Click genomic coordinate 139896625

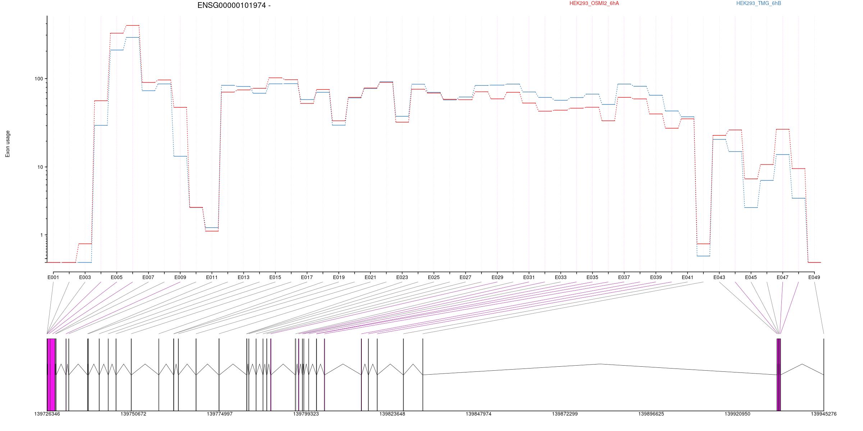point(651,414)
